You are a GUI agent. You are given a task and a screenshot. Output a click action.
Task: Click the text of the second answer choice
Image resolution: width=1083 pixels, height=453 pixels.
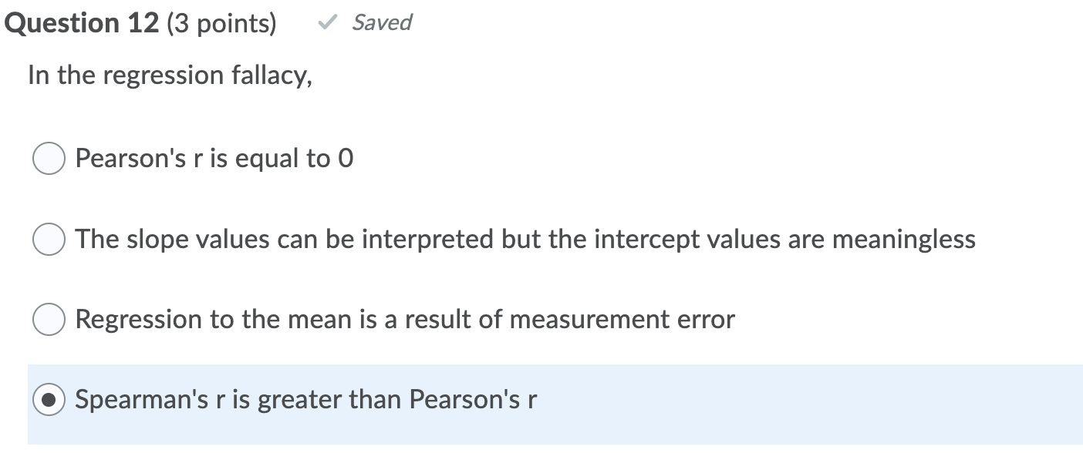525,240
